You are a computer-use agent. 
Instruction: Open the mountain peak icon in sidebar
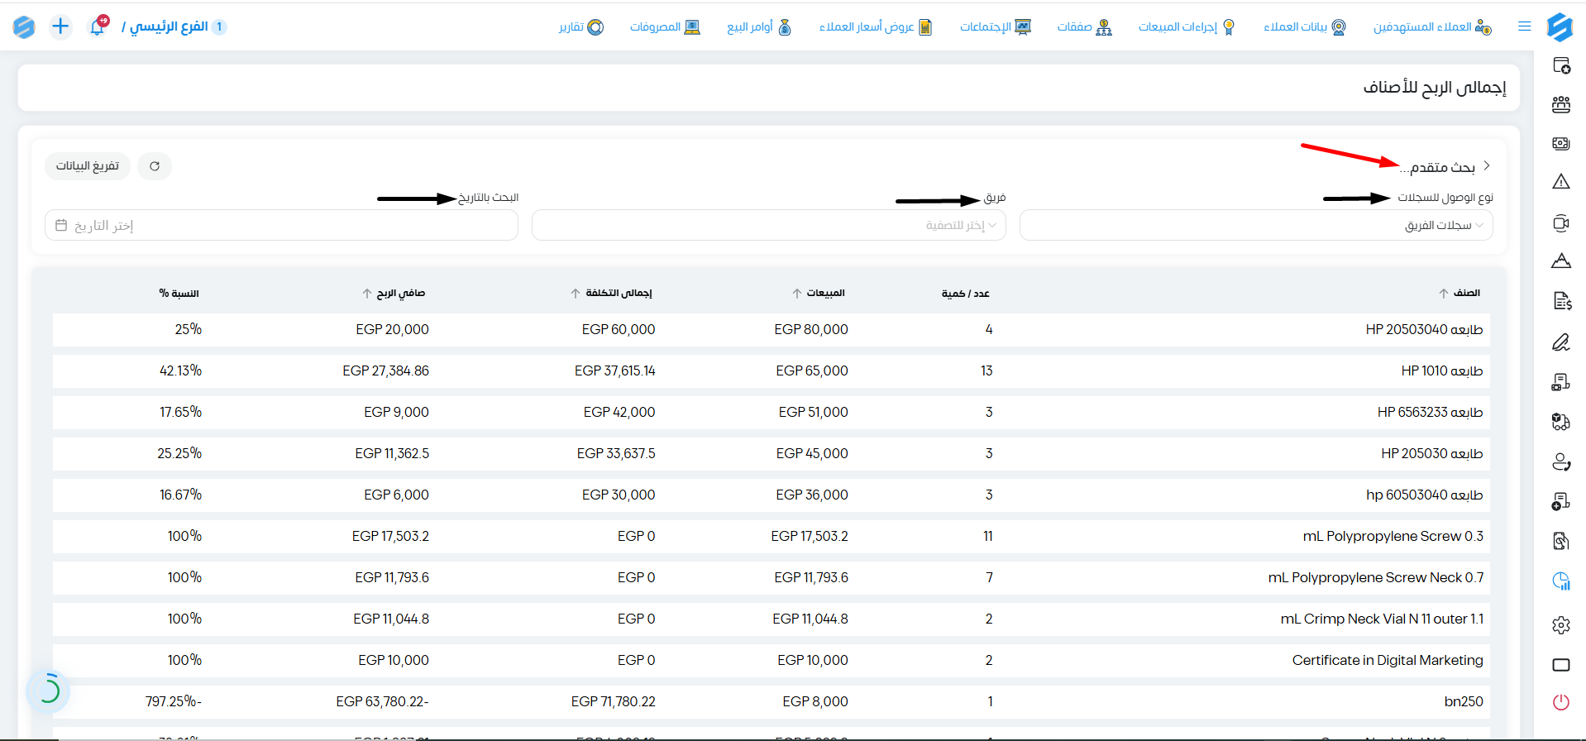click(1561, 261)
